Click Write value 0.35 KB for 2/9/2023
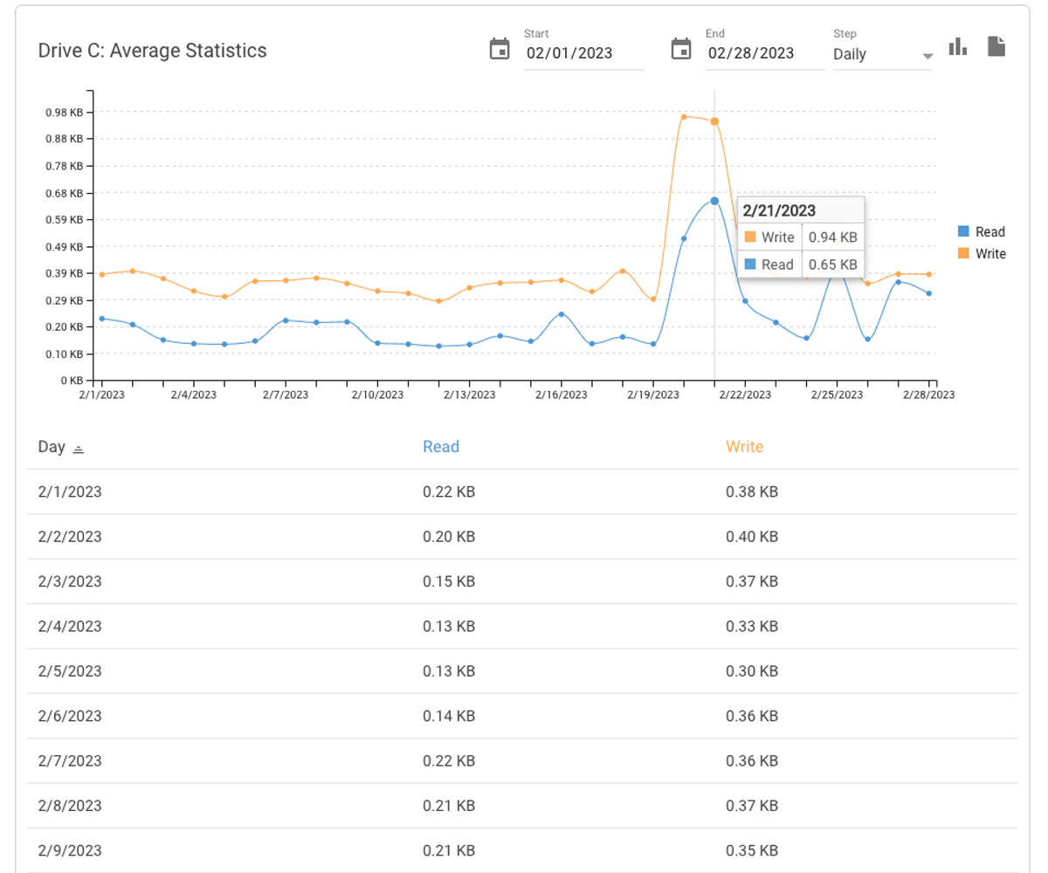 tap(752, 850)
